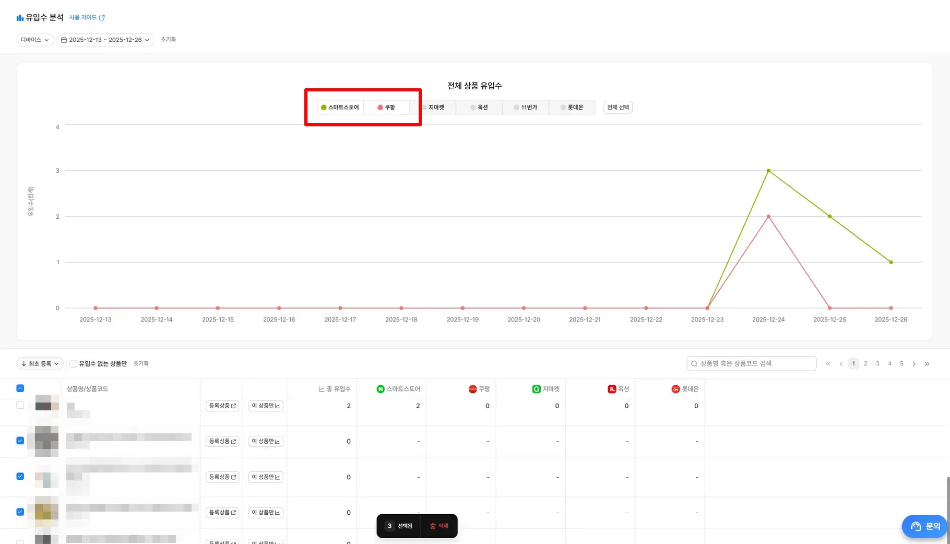Click the 쿠팡 data point on 2025-12-24
Screen dimensions: 950x544
(x=768, y=217)
